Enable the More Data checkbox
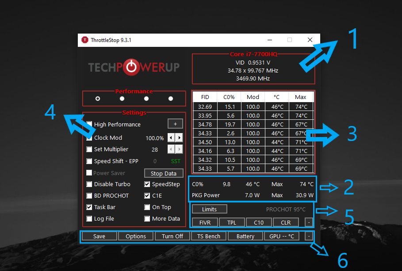Viewport: 402px width, 271px height. (x=147, y=219)
